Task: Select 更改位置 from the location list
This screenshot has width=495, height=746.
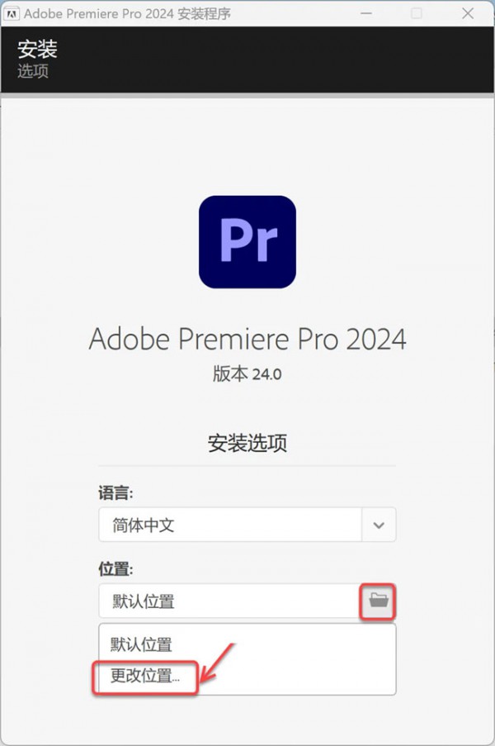Action: 142,677
